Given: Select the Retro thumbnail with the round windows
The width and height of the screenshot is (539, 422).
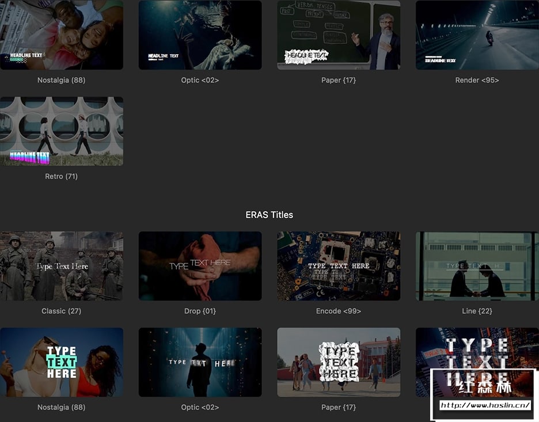Looking at the screenshot, I should (x=62, y=131).
